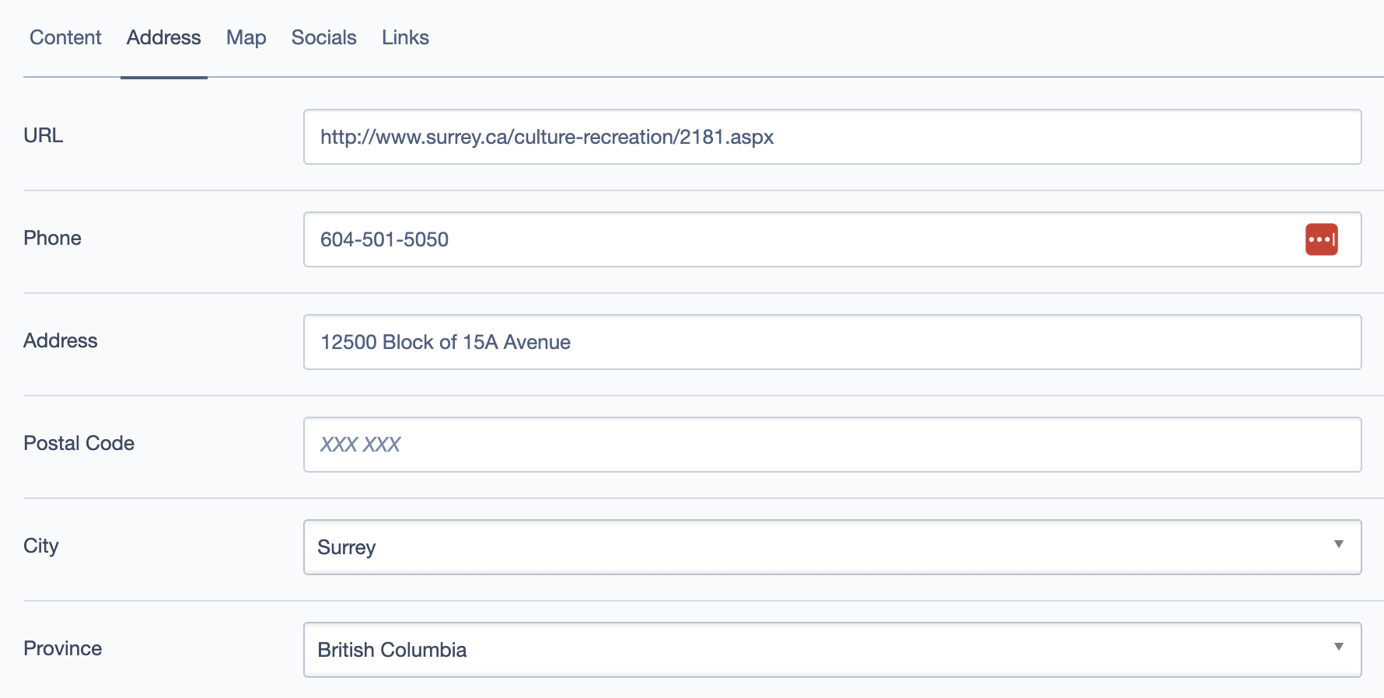Open the City dropdown showing Surrey

(x=816, y=547)
